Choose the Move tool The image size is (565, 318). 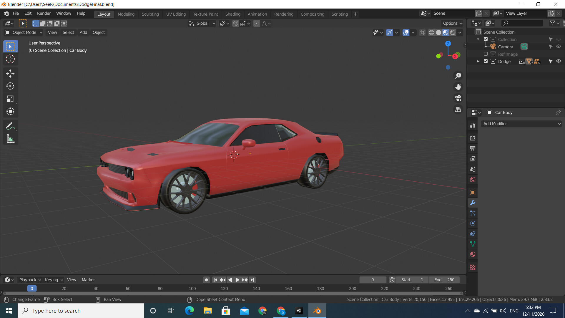pos(11,74)
